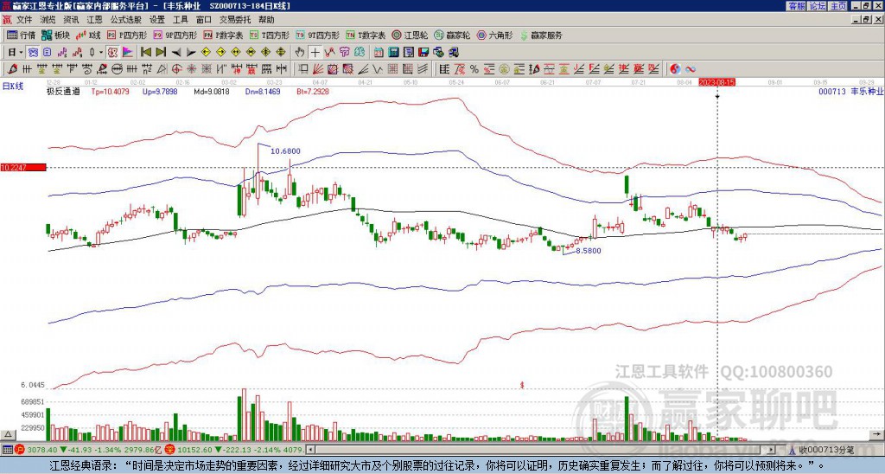Click the percent sign tool icon
Viewport: 885px width, 474px height.
coord(474,69)
